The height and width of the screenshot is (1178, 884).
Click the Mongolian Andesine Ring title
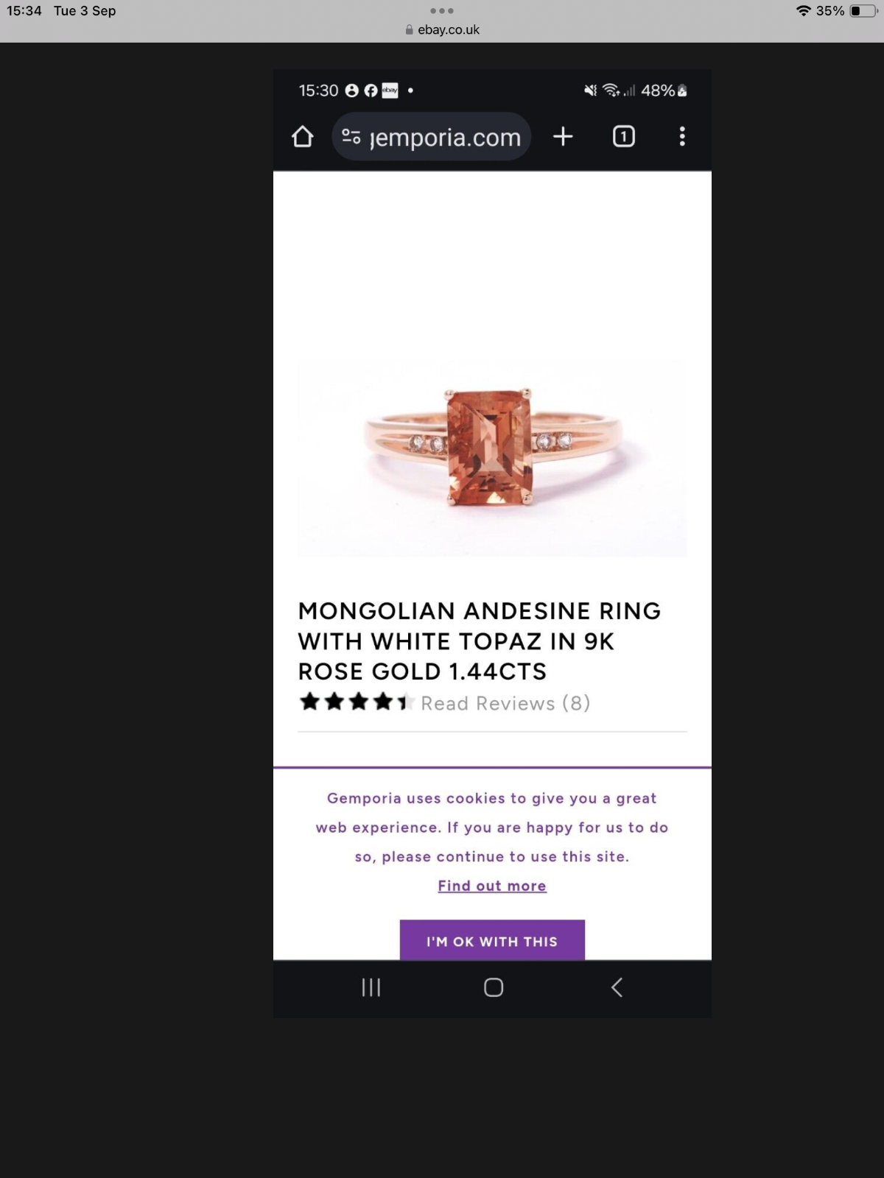(x=480, y=641)
